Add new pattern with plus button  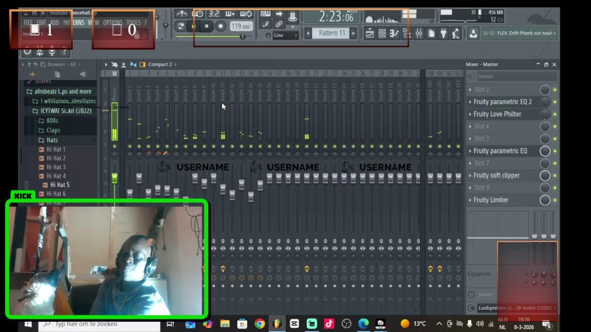coord(353,33)
